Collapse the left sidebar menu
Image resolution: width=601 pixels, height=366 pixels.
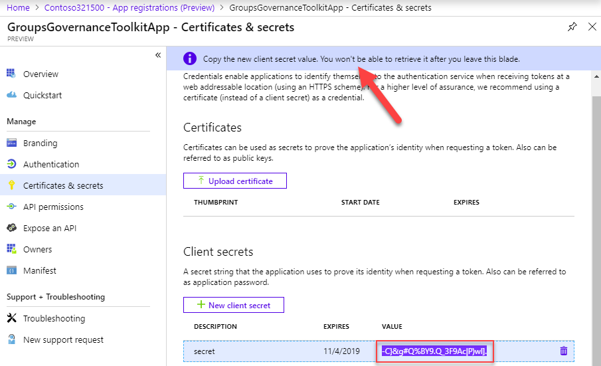point(158,55)
